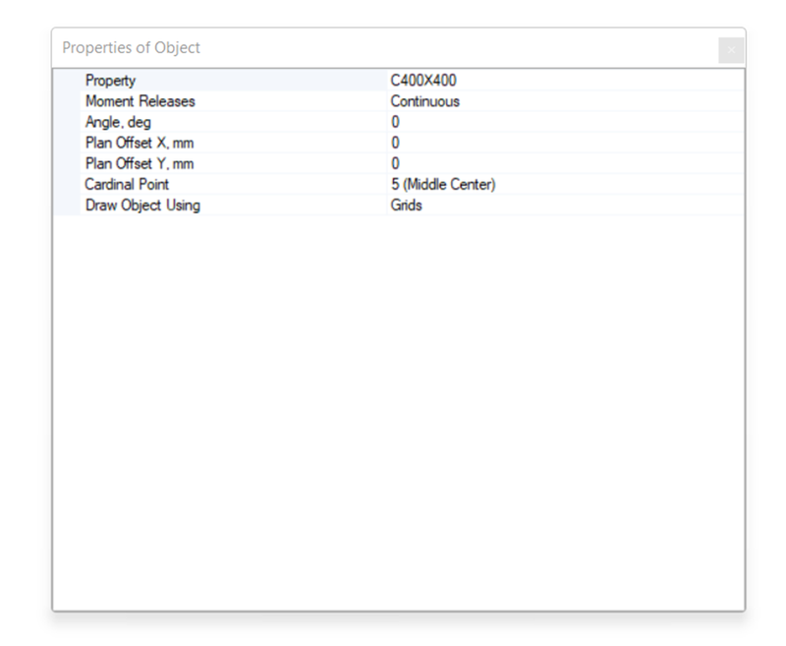Edit the Angle, deg value field

click(566, 122)
